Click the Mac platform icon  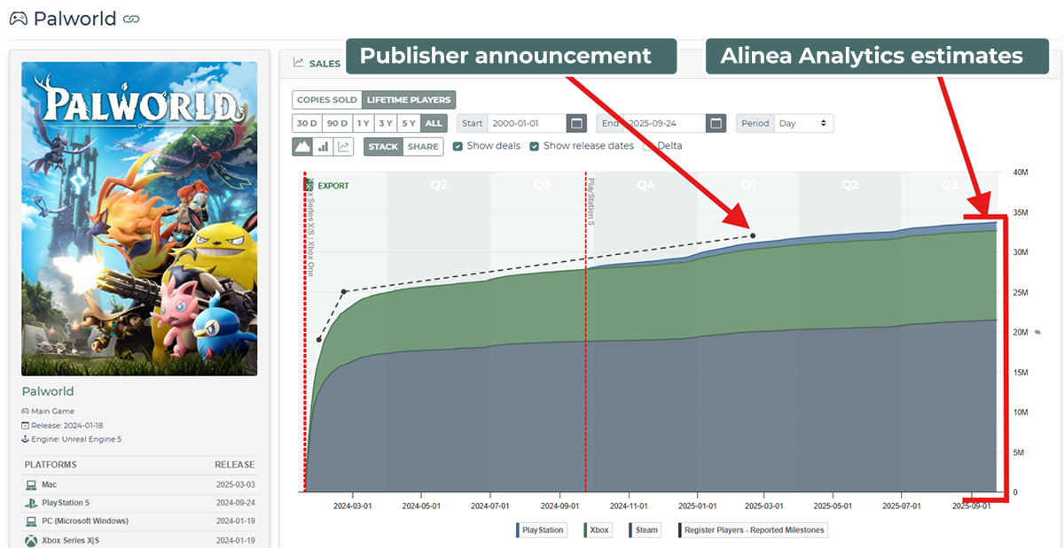[x=30, y=485]
